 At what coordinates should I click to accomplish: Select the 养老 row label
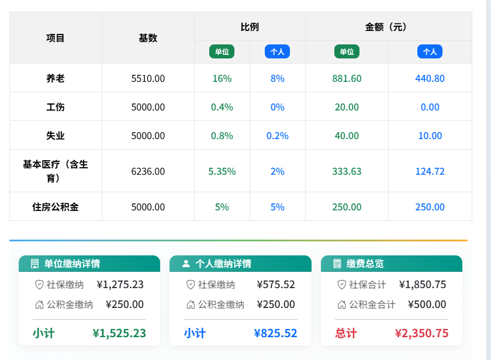tap(56, 78)
